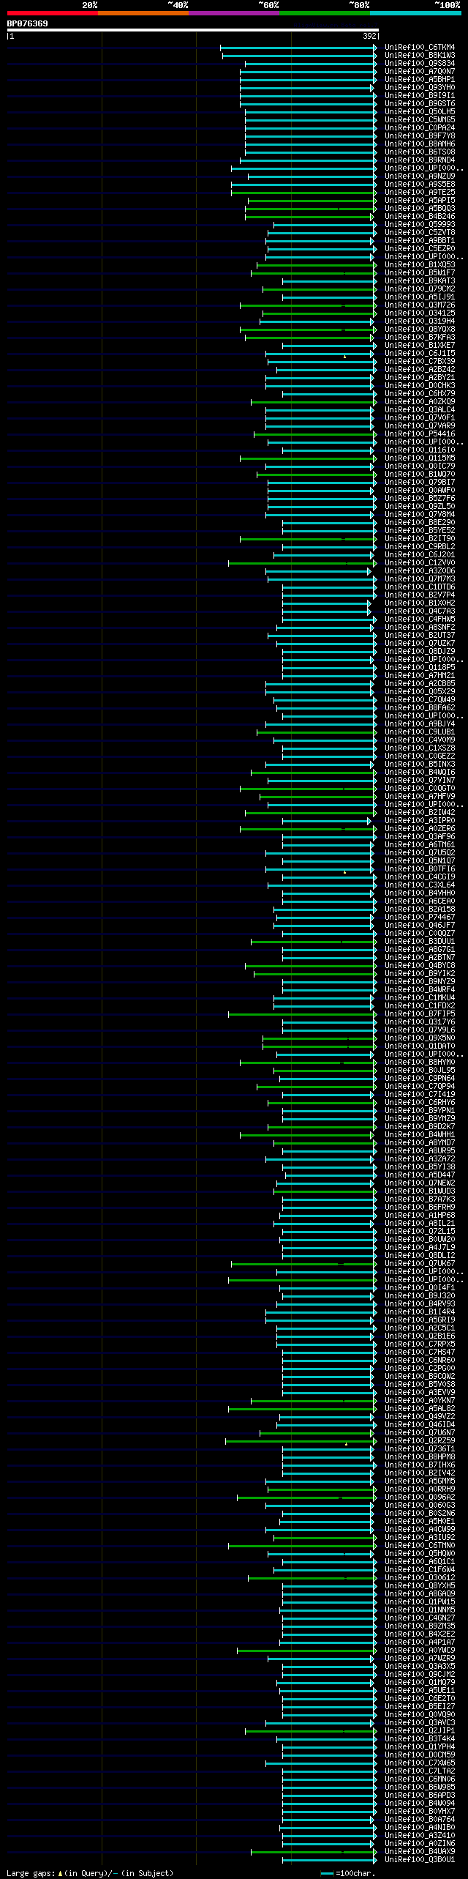Click the white query sequence bar

pos(192,30)
